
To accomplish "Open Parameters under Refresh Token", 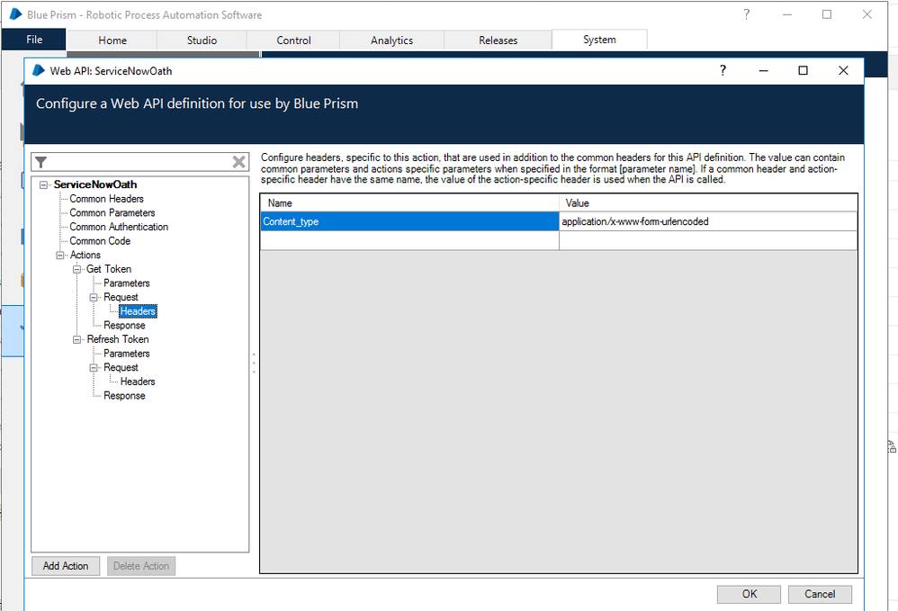I will tap(127, 354).
